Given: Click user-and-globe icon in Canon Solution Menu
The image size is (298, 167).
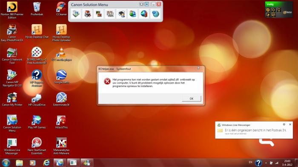Looking at the screenshot, I should (133, 14).
